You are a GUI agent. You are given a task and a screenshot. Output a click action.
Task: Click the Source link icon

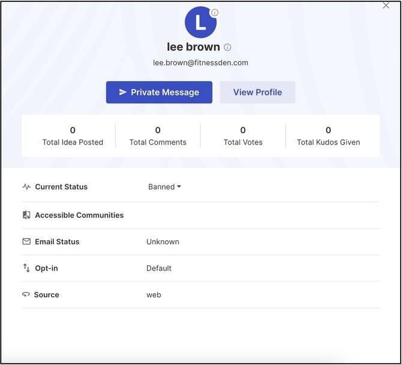[26, 295]
